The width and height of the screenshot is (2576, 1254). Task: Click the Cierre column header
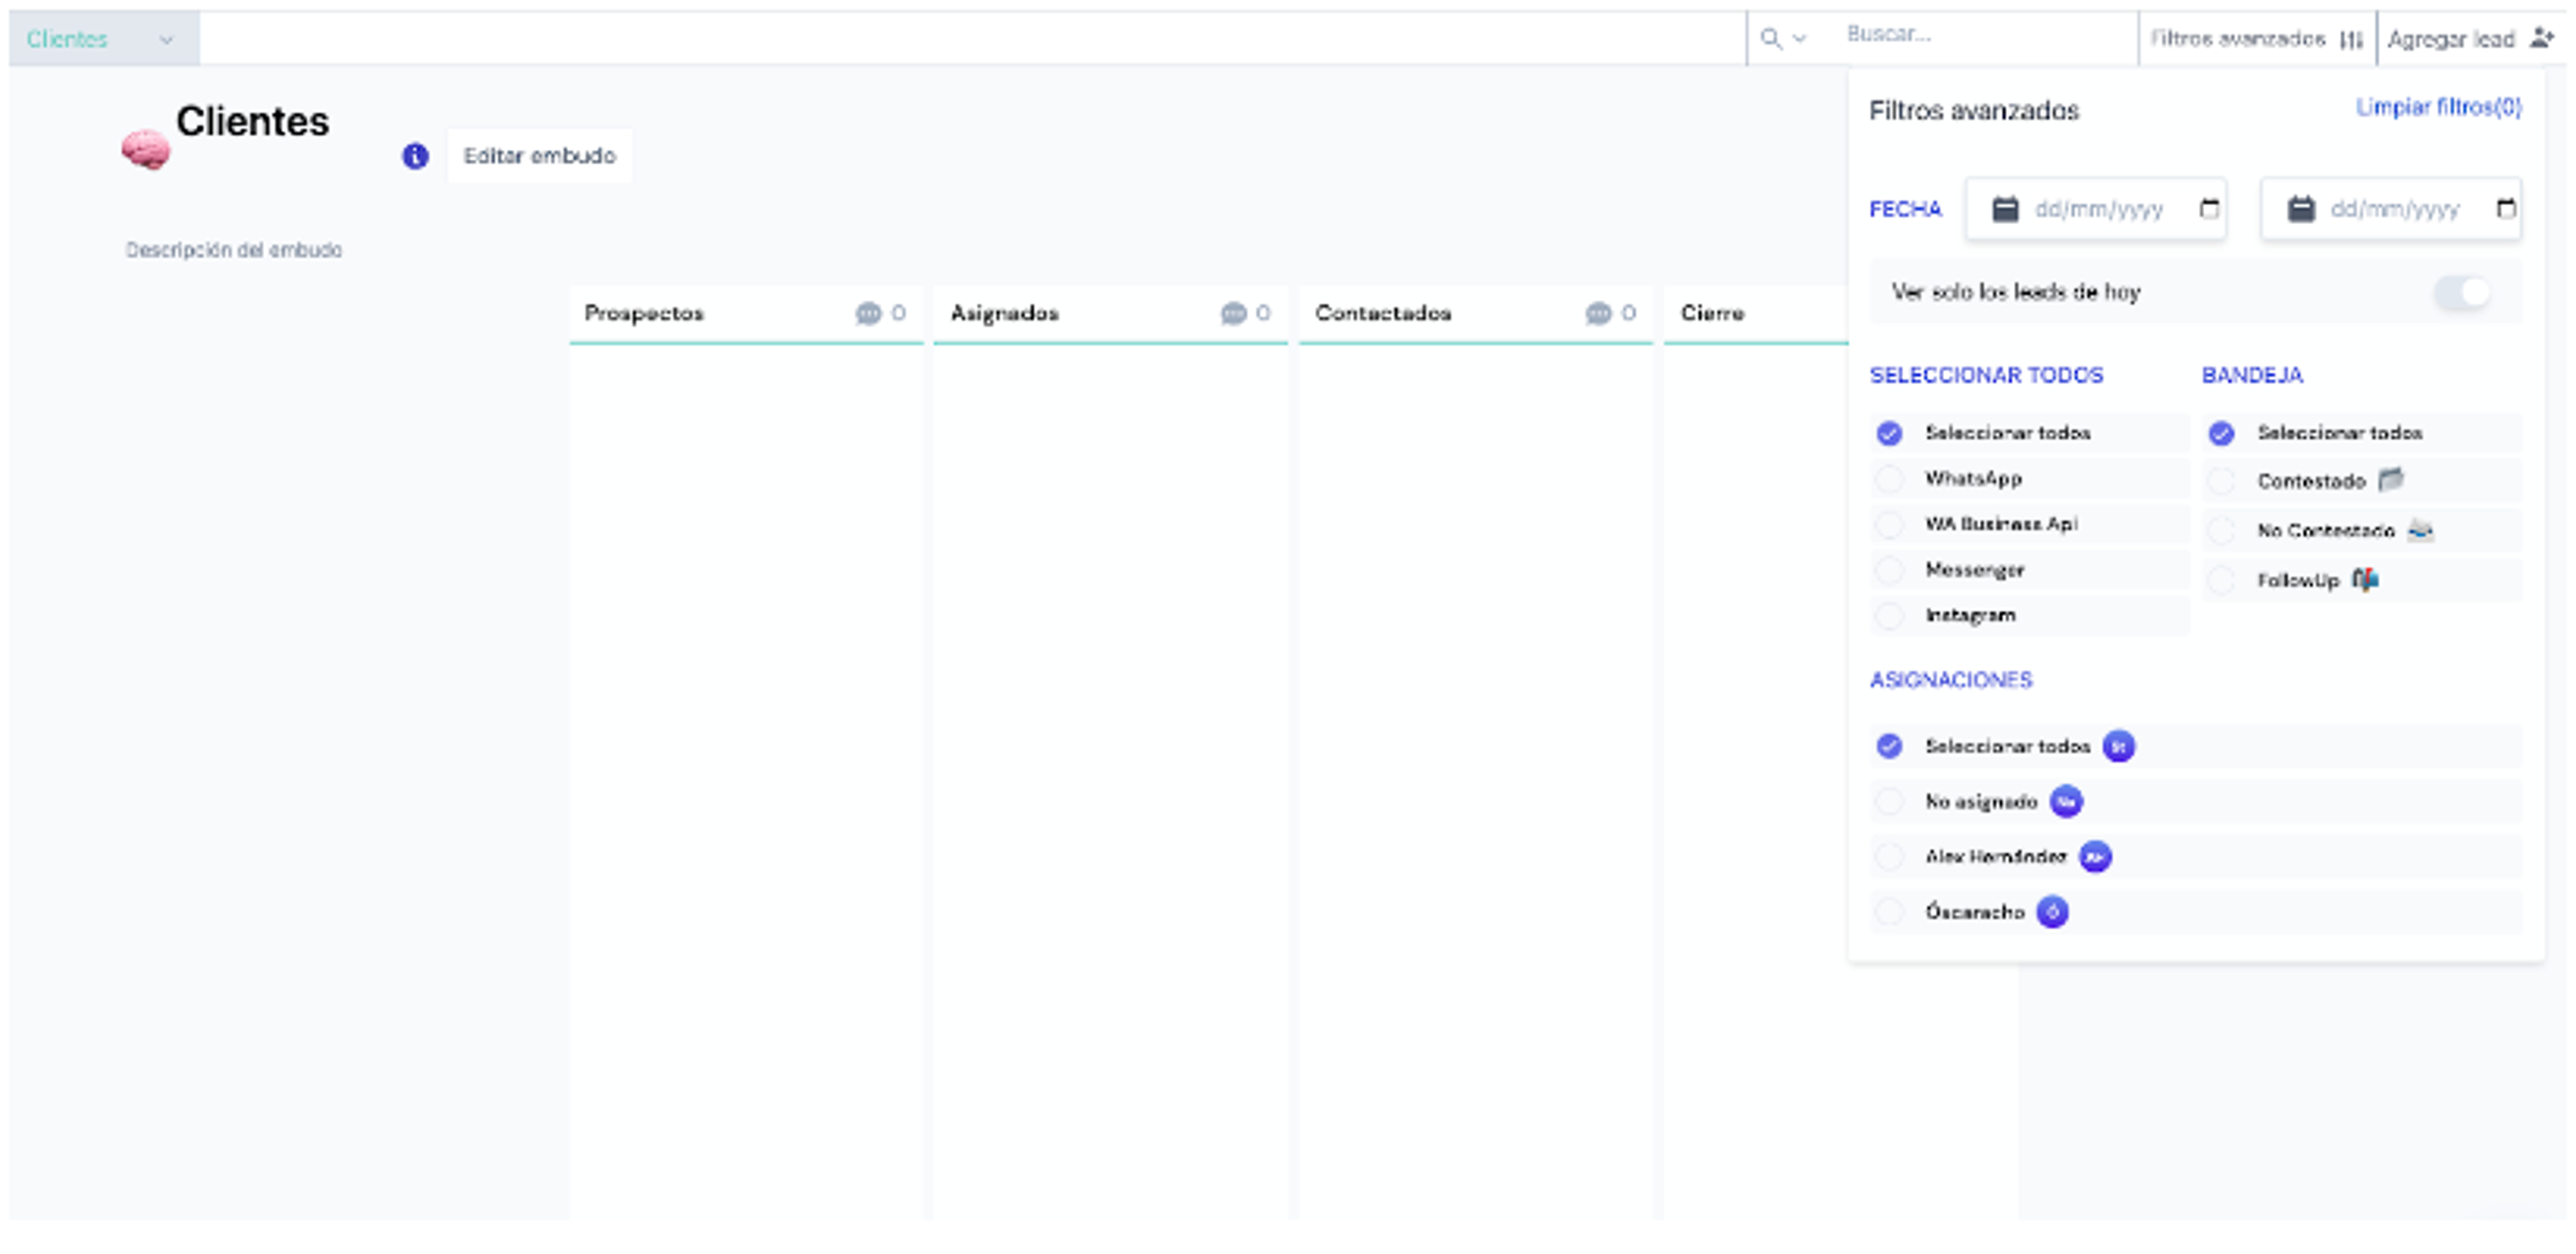pyautogui.click(x=1712, y=314)
